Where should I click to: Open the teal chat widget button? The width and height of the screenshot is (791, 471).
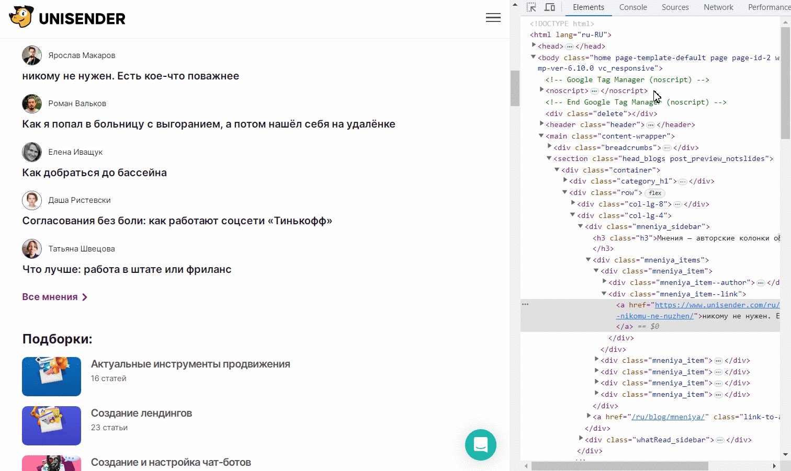tap(480, 445)
